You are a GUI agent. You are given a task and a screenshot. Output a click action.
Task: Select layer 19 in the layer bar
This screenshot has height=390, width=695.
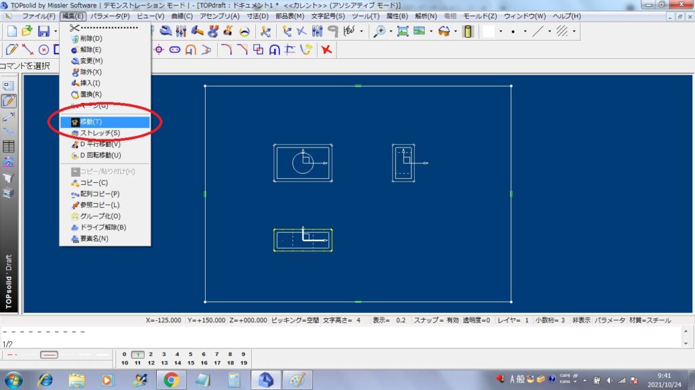pos(244,363)
